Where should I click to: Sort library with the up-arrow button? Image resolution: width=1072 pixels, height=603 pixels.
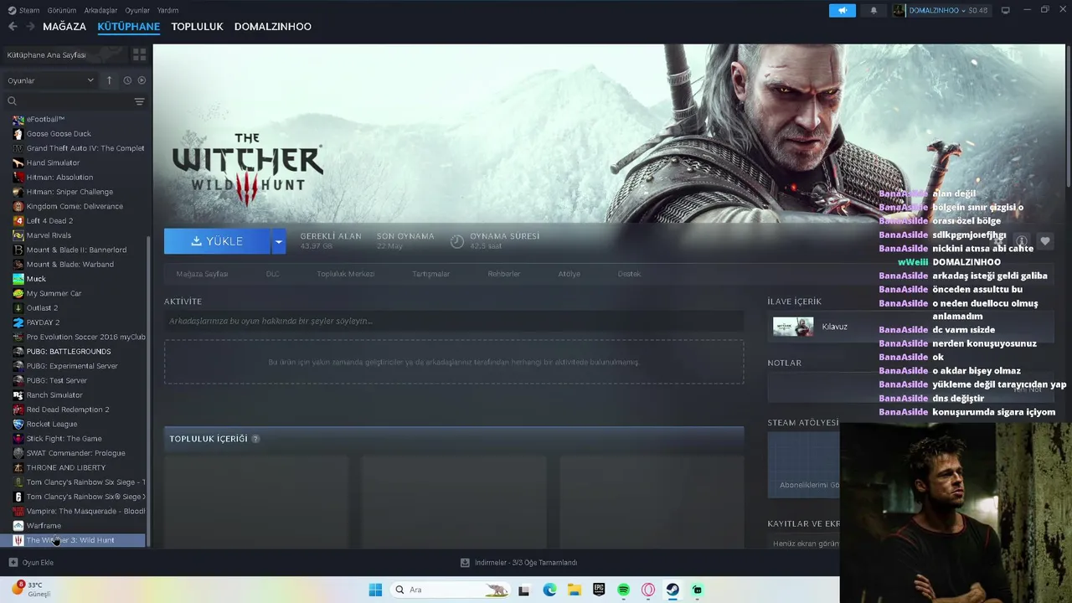tap(109, 80)
